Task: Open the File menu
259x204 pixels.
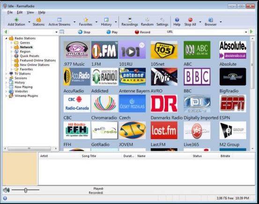Action: point(10,12)
